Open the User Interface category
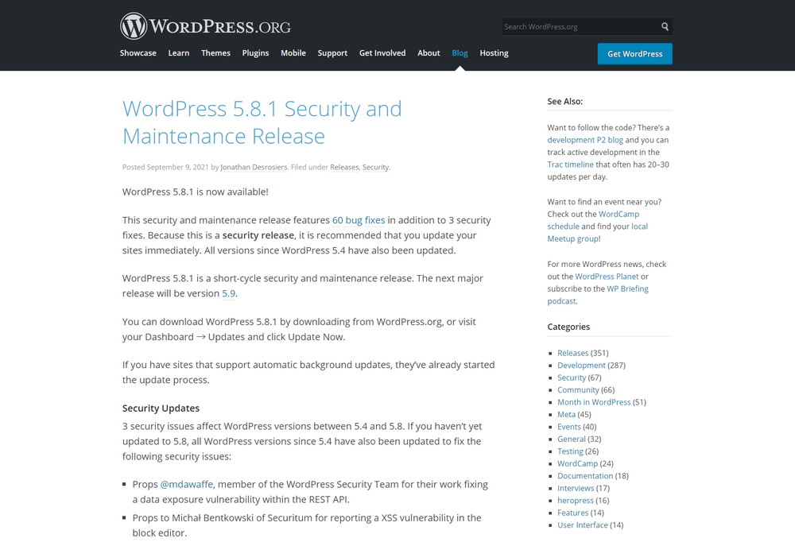Image resolution: width=795 pixels, height=542 pixels. (583, 525)
